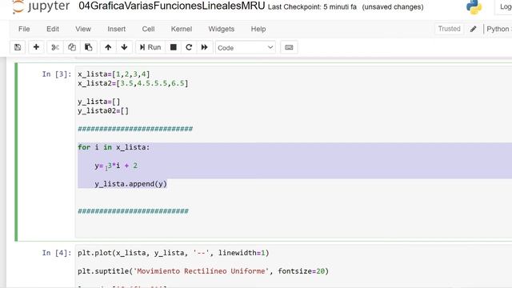The image size is (512, 288).
Task: Click the In [3] cell prompt
Action: (57, 74)
